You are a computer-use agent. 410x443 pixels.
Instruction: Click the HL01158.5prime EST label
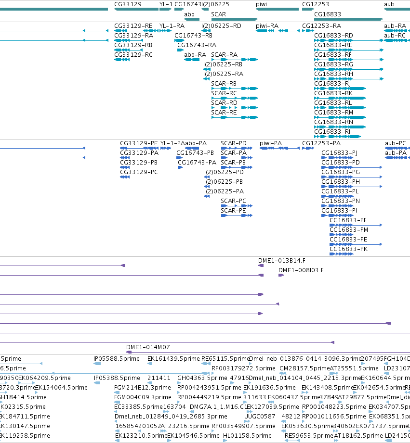[247, 436]
